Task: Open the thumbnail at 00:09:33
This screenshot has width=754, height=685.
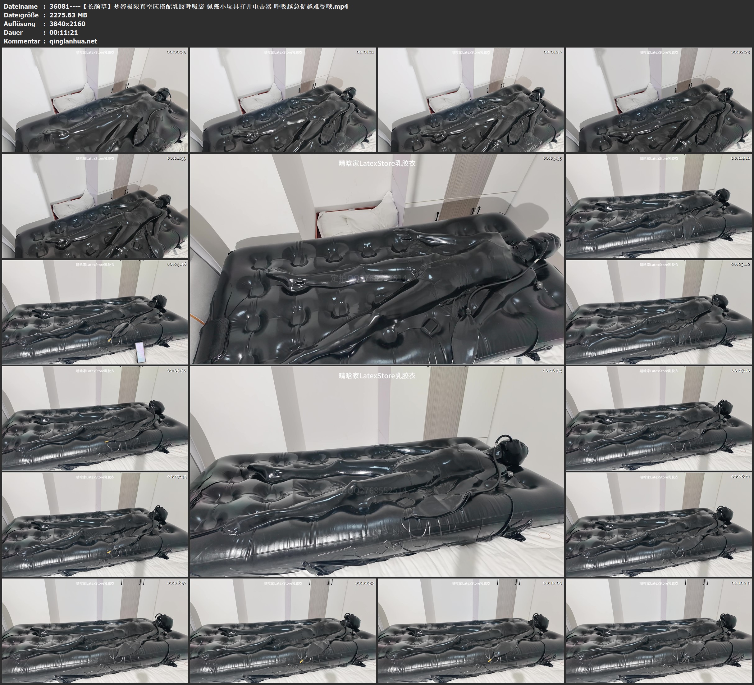Action: (x=283, y=630)
